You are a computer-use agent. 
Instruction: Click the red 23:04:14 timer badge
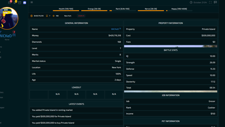[81, 16]
